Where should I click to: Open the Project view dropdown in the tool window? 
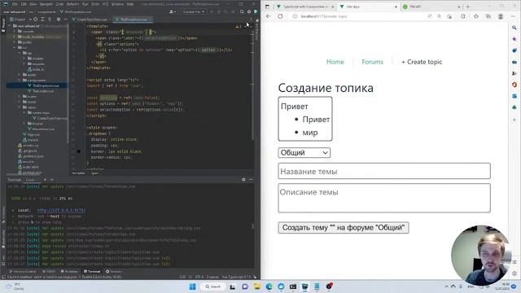[20, 20]
